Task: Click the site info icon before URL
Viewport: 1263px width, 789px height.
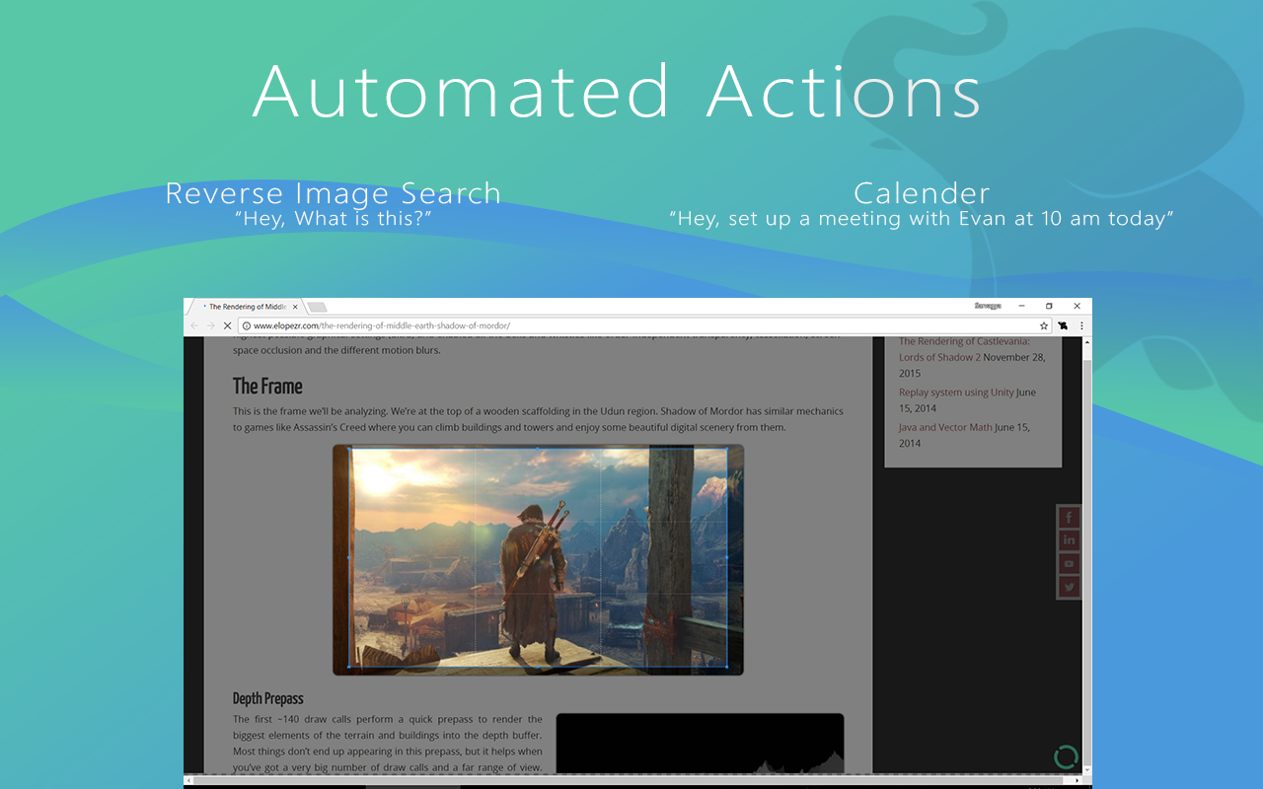Action: click(246, 325)
